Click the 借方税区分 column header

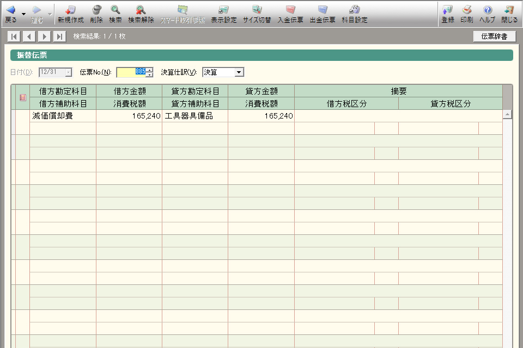[346, 103]
